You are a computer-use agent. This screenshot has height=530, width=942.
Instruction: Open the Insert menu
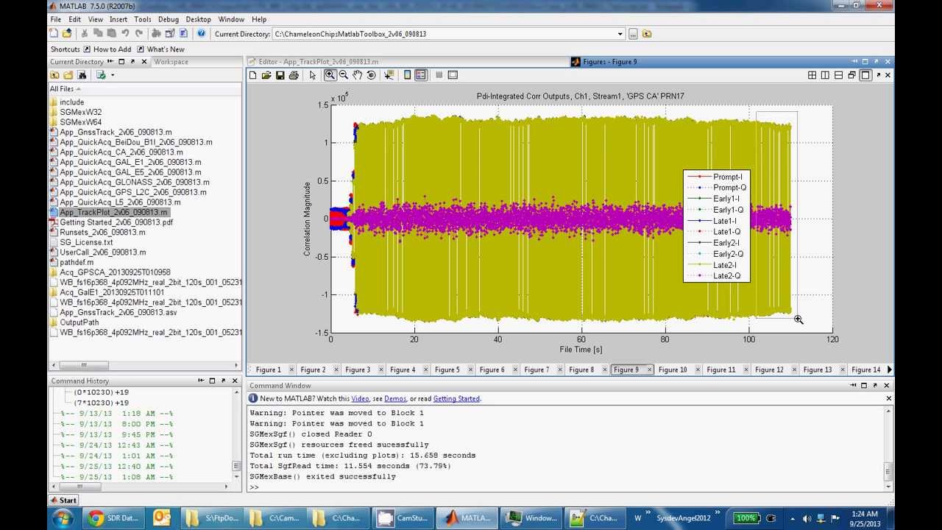[x=118, y=19]
